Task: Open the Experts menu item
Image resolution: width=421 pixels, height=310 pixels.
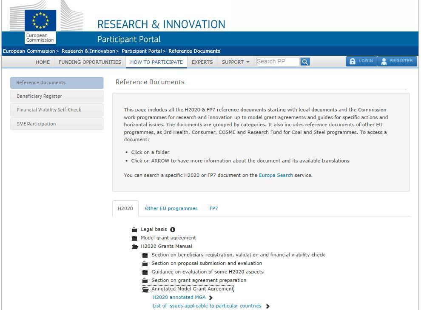Action: coord(202,62)
